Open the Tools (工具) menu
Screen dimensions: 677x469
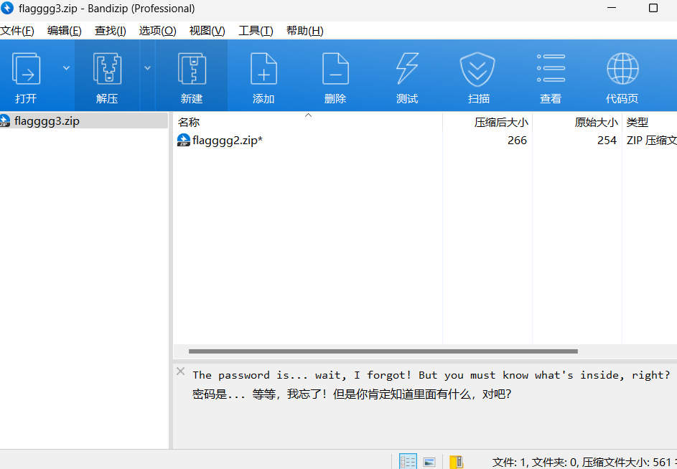point(256,31)
